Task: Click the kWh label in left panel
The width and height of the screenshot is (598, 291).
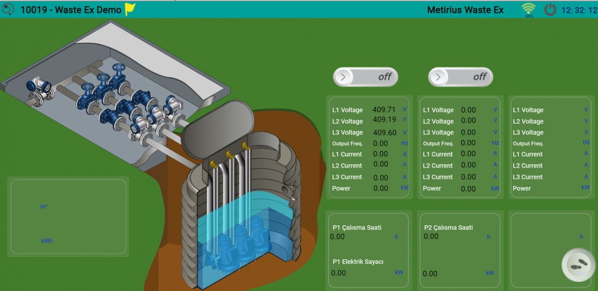Action: point(46,240)
